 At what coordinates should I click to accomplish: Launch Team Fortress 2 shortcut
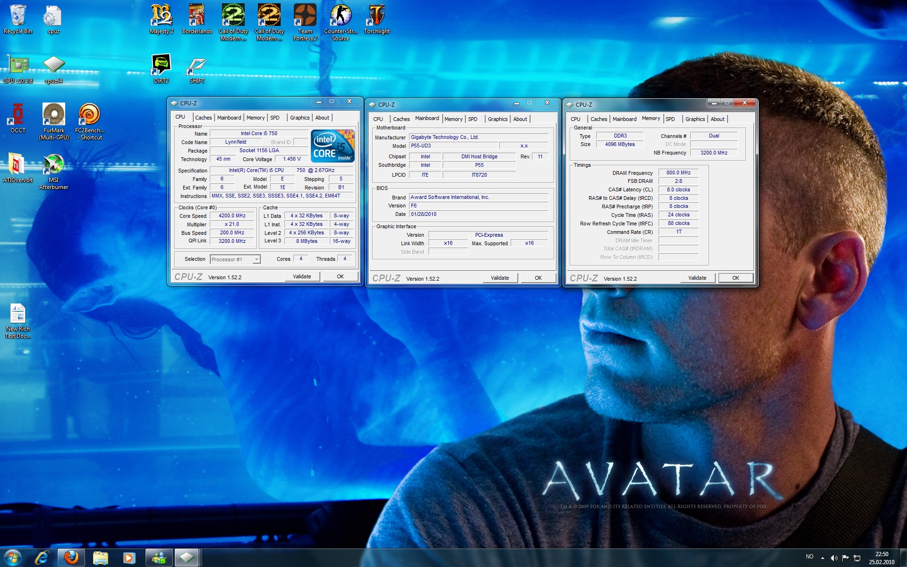(305, 22)
